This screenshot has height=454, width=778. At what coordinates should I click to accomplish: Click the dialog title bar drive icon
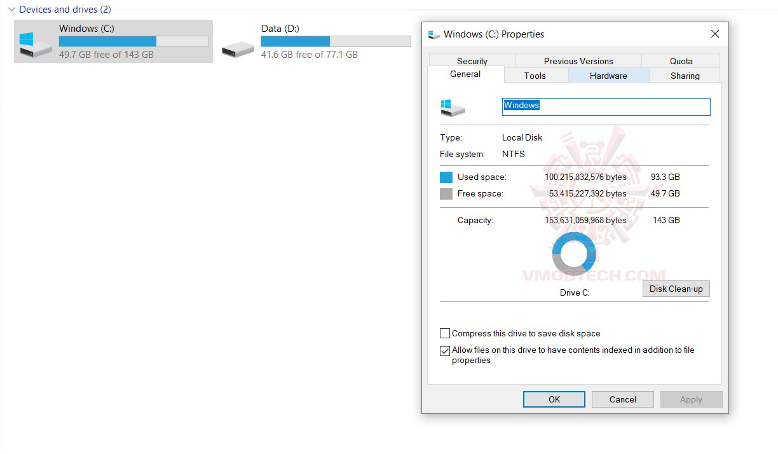click(434, 34)
